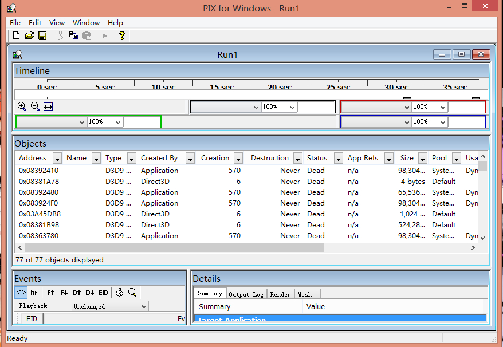Select object row with address 0x08381A78
503x347 pixels.
(x=39, y=182)
